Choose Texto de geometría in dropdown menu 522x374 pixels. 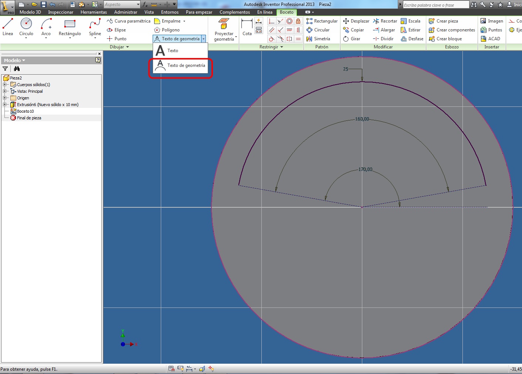[x=180, y=65]
